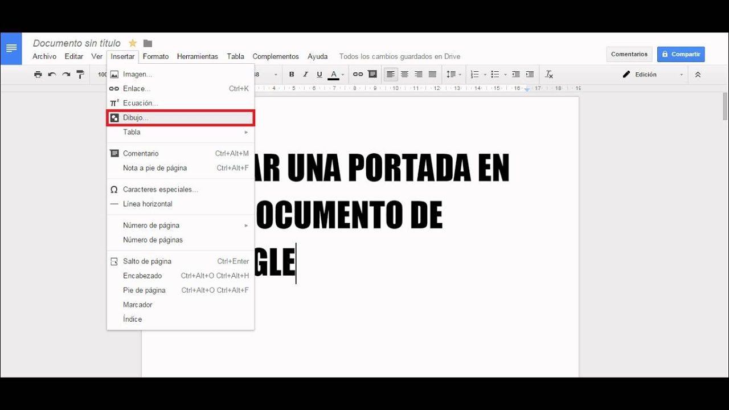This screenshot has width=729, height=410.
Task: Click the increase indent icon
Action: pos(530,75)
